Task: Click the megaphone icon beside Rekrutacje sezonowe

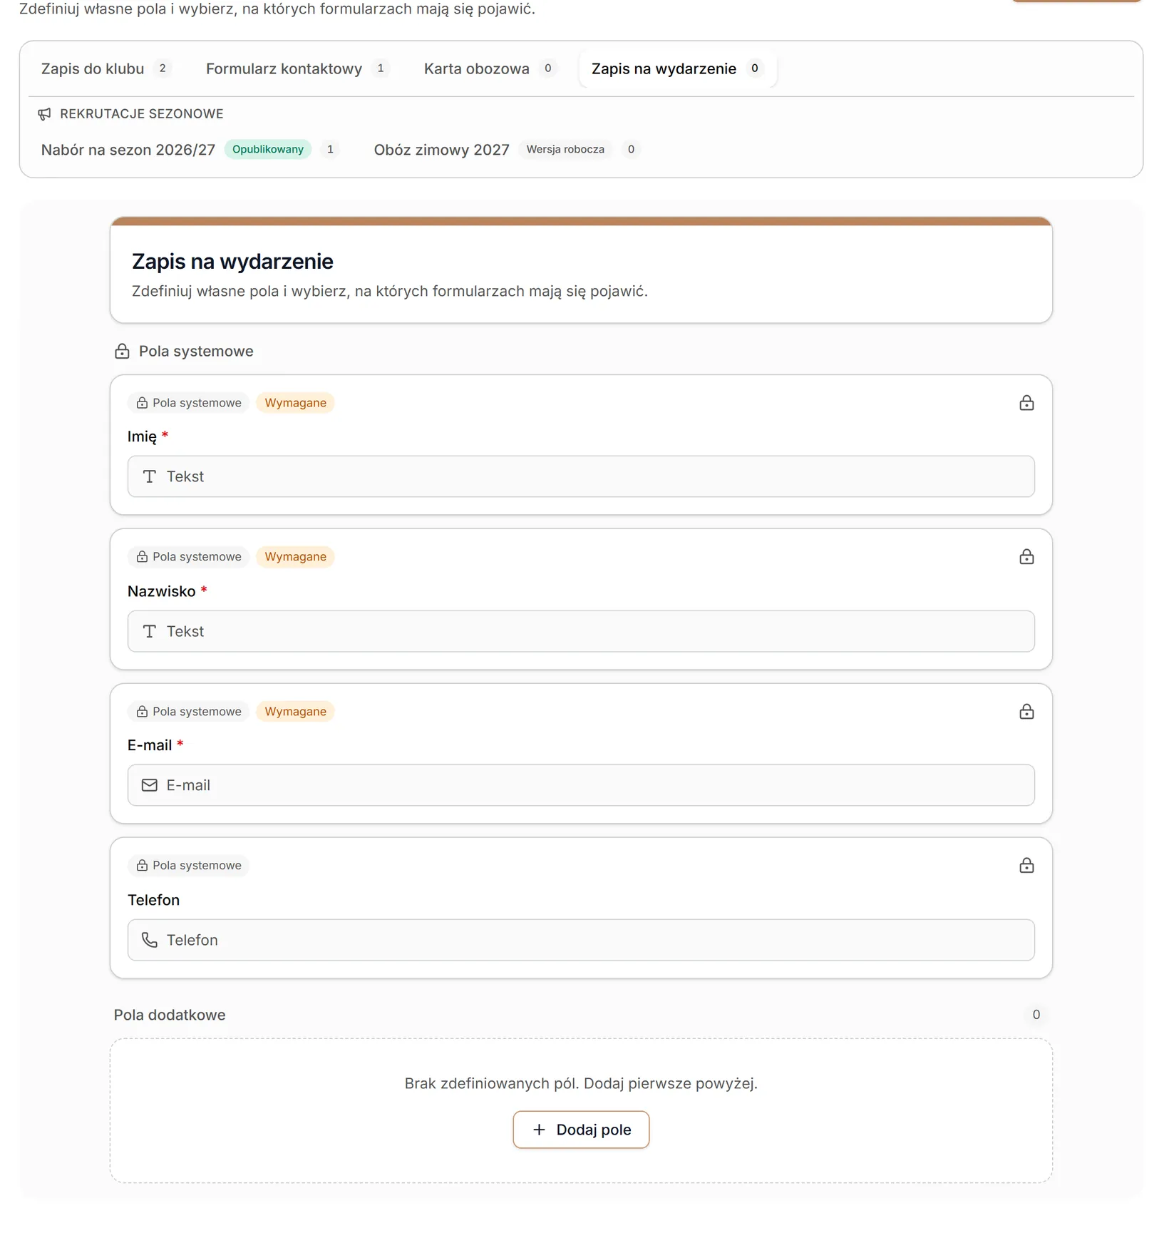Action: (x=45, y=114)
